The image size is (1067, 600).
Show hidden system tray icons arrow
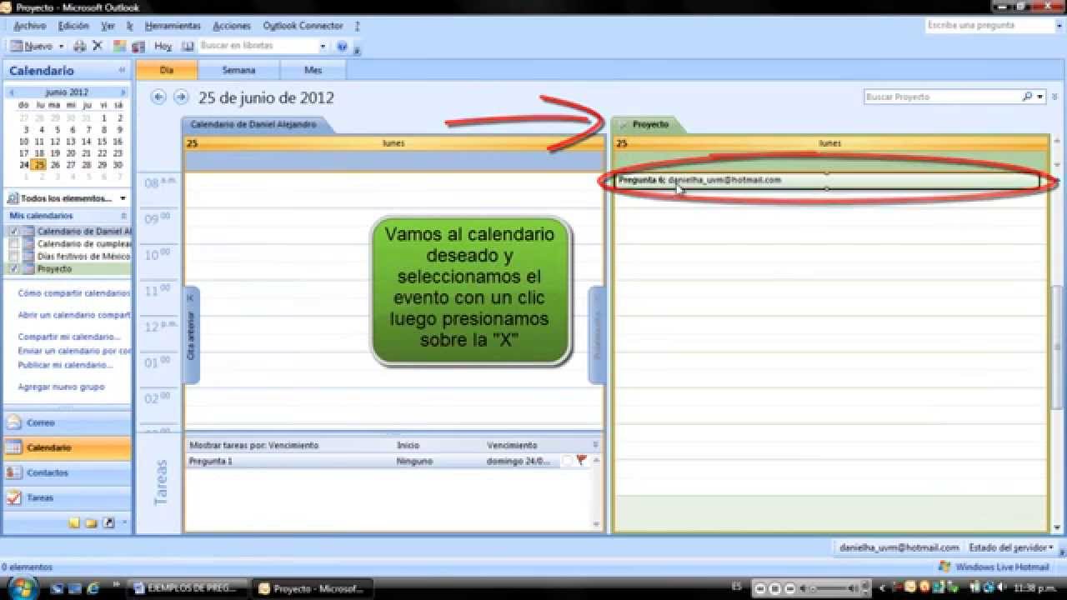point(883,587)
